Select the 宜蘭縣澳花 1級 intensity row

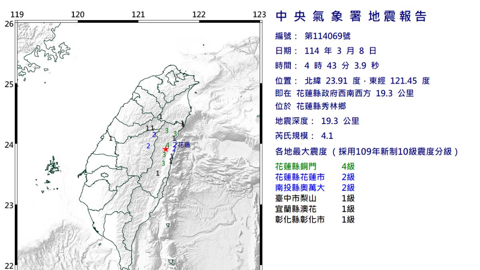tap(315, 209)
